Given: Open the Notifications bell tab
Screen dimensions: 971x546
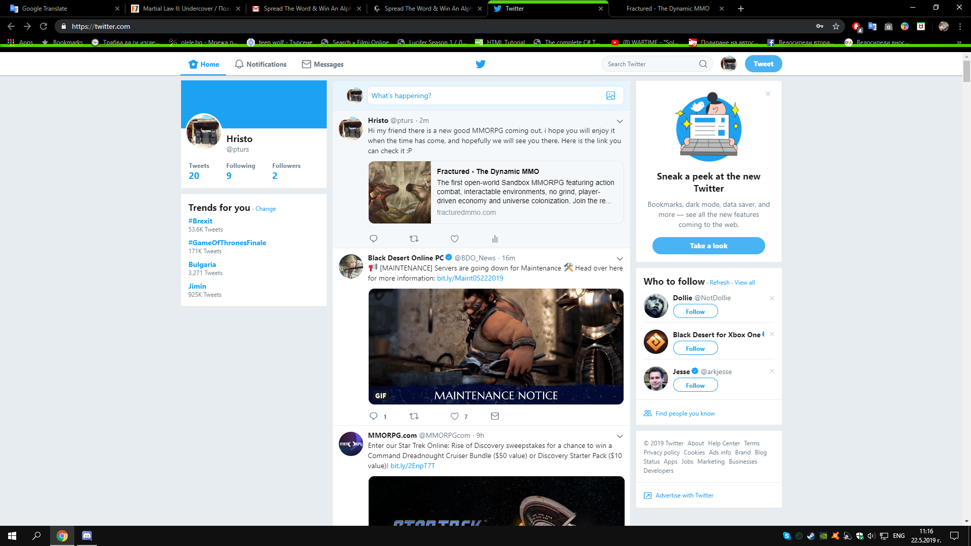Looking at the screenshot, I should (x=260, y=64).
